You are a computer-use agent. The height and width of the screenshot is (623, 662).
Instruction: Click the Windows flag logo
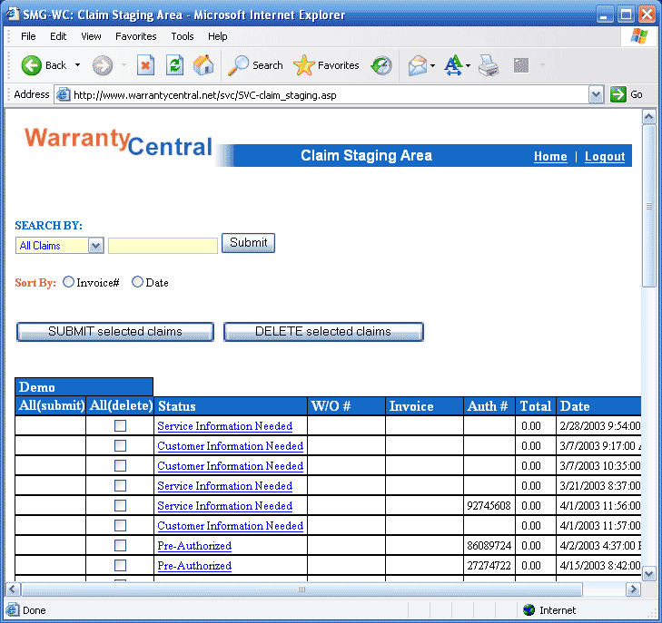[639, 36]
